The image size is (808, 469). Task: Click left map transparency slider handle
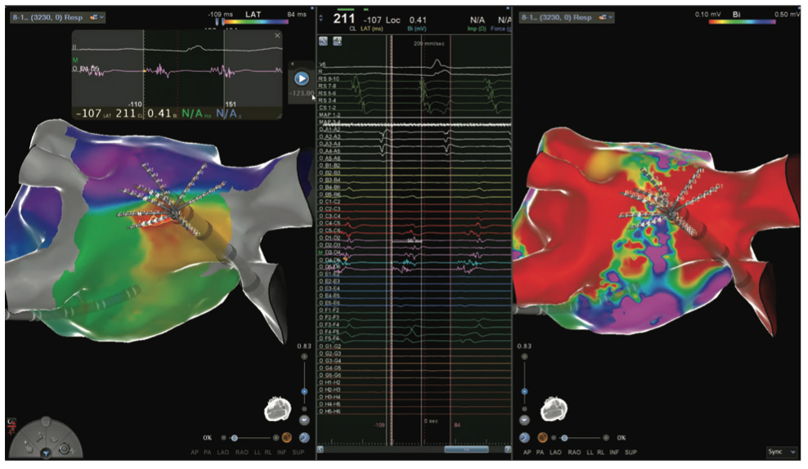click(235, 438)
